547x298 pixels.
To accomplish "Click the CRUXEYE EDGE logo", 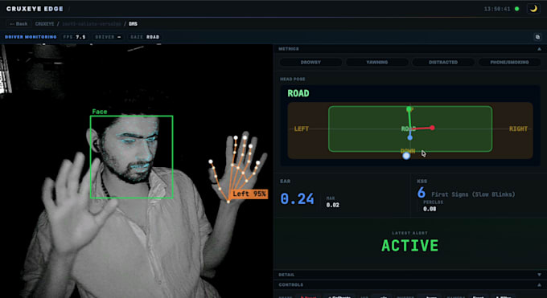I will point(35,9).
